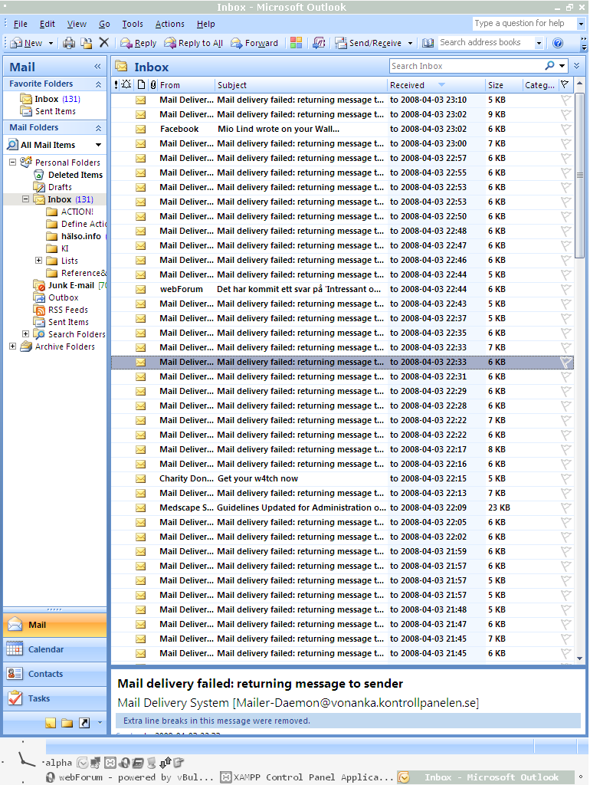Click the scrollbar up arrow of message list

pos(579,83)
